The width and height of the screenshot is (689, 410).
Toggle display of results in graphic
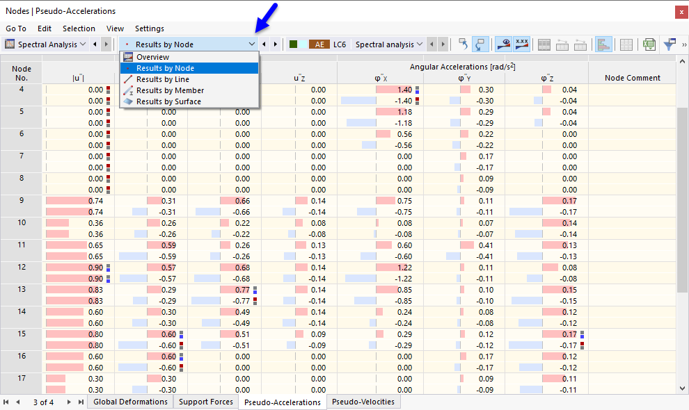[x=502, y=44]
